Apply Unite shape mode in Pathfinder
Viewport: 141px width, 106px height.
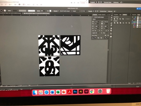114,19
